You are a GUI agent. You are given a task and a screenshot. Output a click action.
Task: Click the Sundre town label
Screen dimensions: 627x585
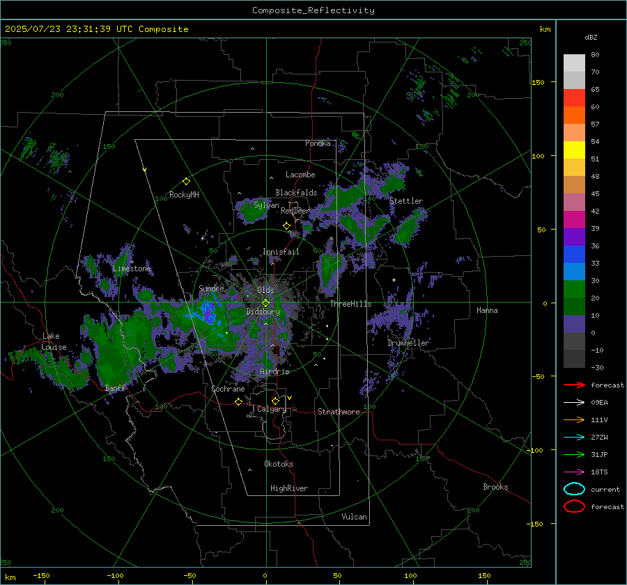point(211,288)
